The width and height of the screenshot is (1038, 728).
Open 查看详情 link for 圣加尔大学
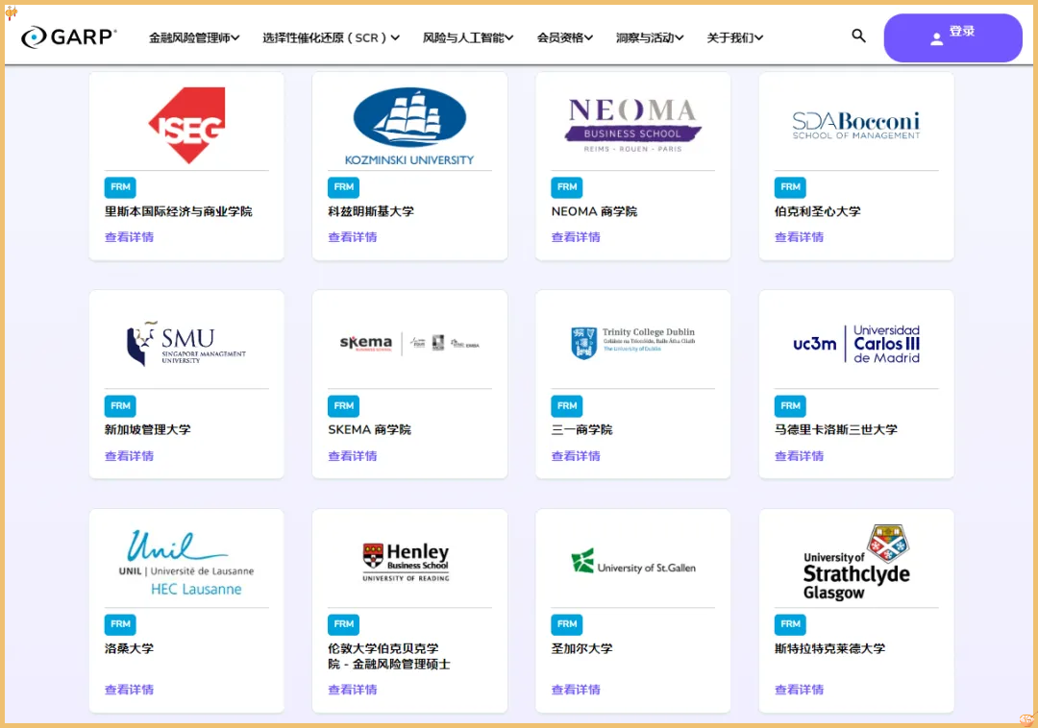[576, 690]
